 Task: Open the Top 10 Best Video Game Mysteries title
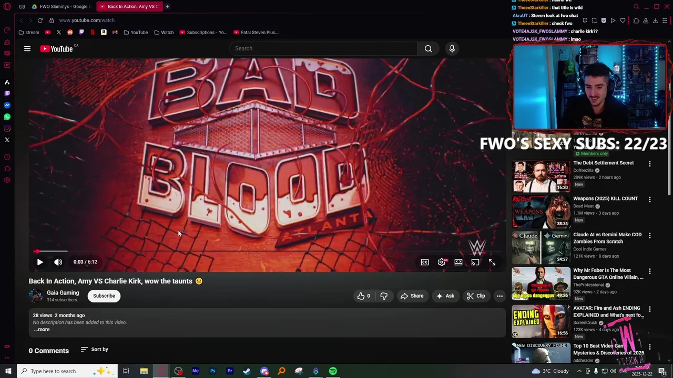608,350
